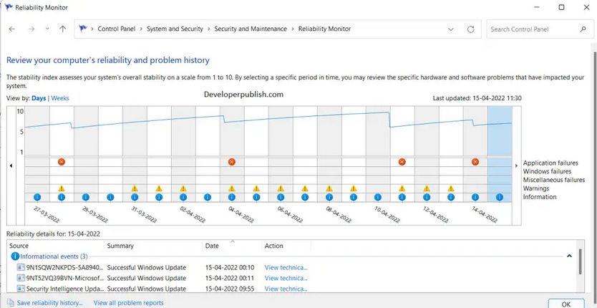
Task: Click the flag icon in address bar
Action: coord(82,29)
